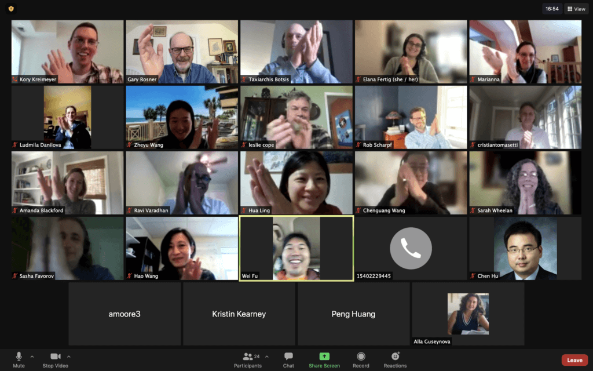
Task: Click muted mic icon beside Zheyu Wang
Action: [x=129, y=145]
